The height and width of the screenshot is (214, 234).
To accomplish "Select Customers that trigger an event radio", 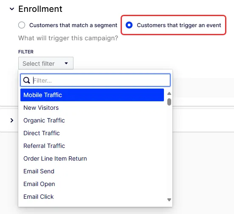I will pos(129,25).
